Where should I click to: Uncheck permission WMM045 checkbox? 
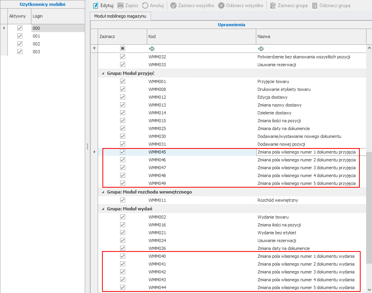122,152
